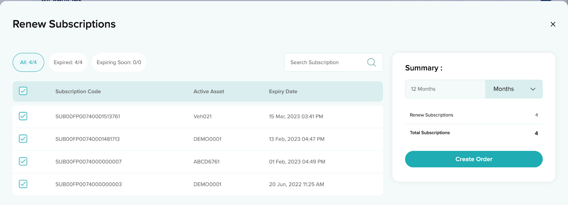Image resolution: width=568 pixels, height=205 pixels.
Task: Open the Months unit dropdown
Action: pyautogui.click(x=514, y=89)
